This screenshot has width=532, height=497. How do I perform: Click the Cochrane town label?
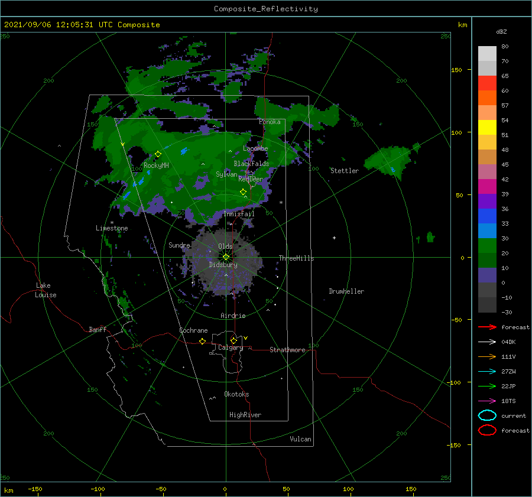tap(193, 330)
